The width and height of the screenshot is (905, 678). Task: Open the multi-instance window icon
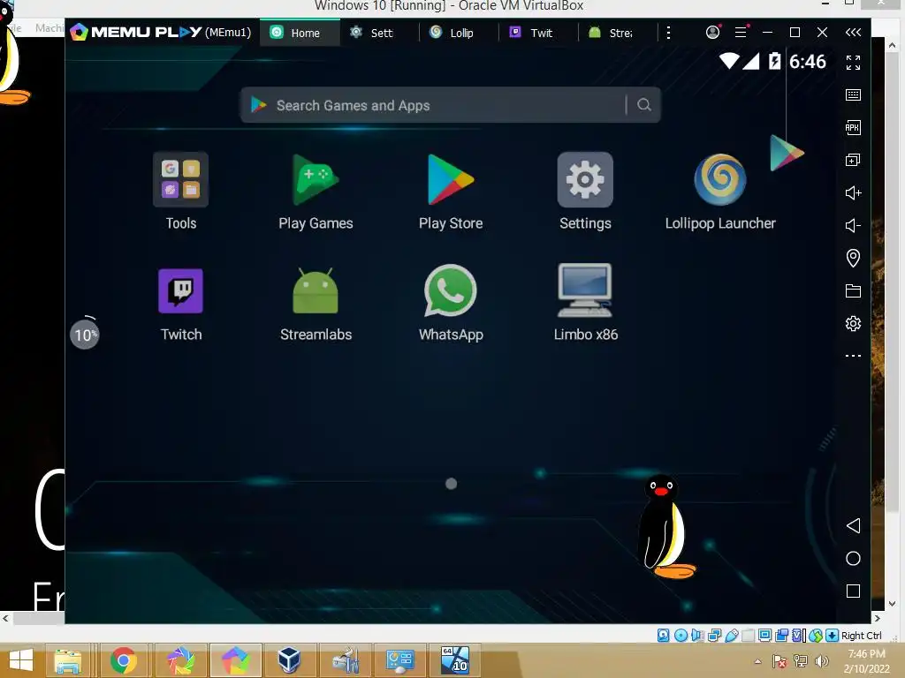[x=853, y=161]
